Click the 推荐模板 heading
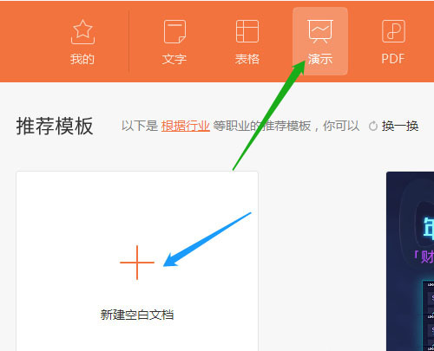Screen dimensions: 434x351 point(55,127)
